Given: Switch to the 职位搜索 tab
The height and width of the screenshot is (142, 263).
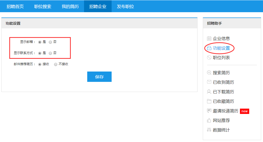Looking at the screenshot, I should pos(43,6).
